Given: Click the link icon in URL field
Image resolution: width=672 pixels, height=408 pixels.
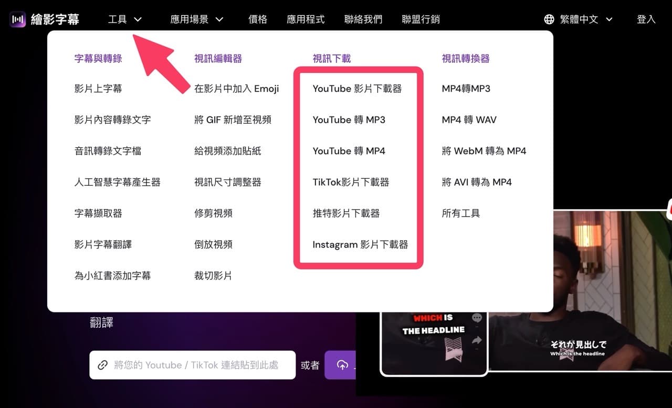Looking at the screenshot, I should [x=103, y=365].
